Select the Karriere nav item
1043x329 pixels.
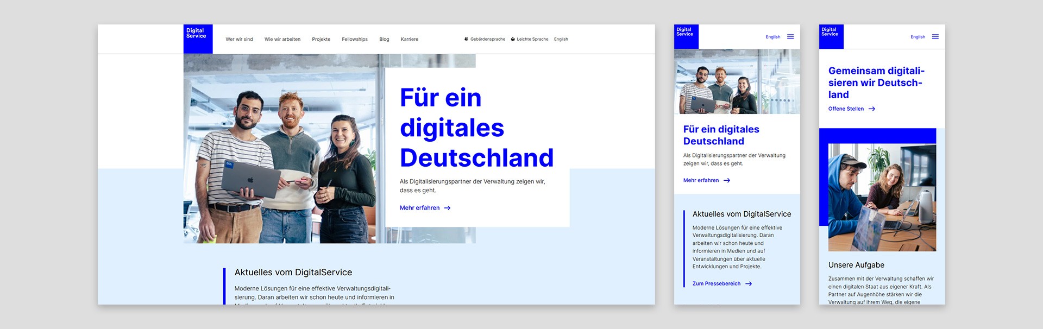pos(410,39)
